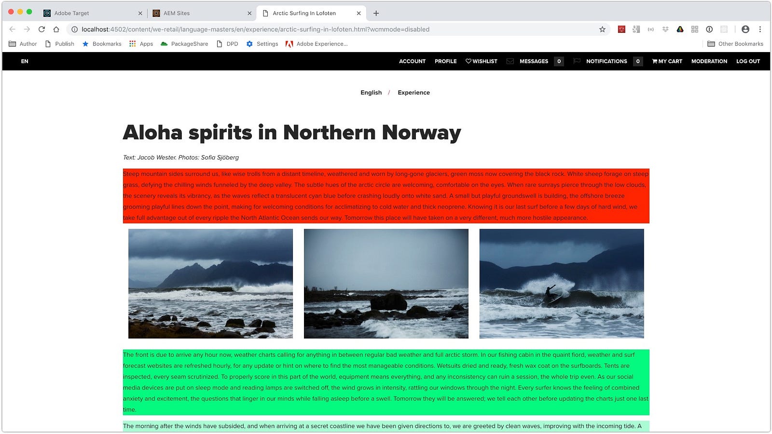Click the bright green highlighted paragraph
Image resolution: width=772 pixels, height=434 pixels.
386,382
